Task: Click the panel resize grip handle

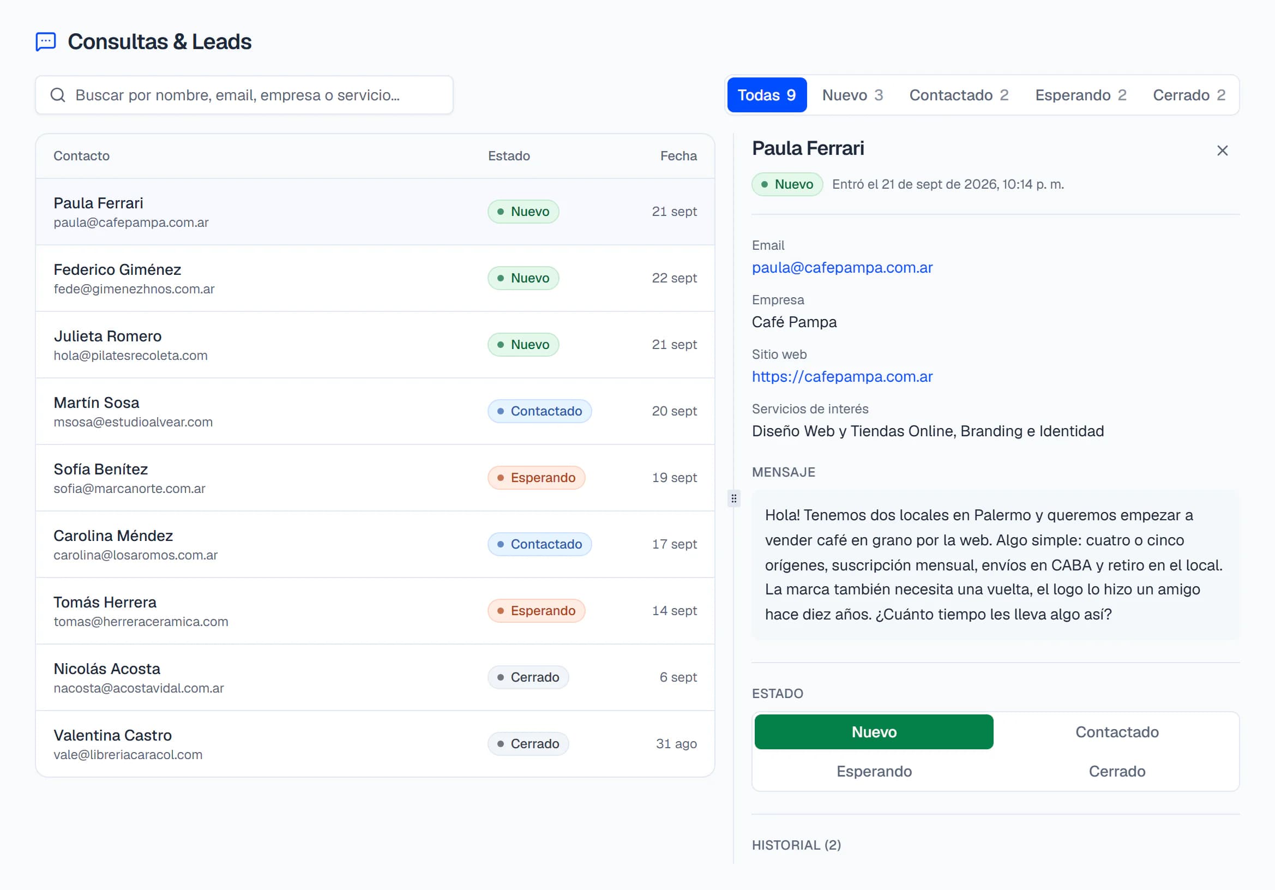Action: click(733, 498)
